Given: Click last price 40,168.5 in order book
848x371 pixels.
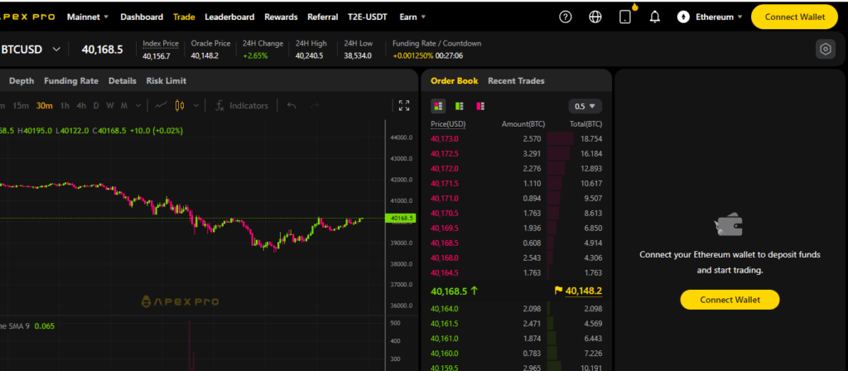Looking at the screenshot, I should 449,291.
